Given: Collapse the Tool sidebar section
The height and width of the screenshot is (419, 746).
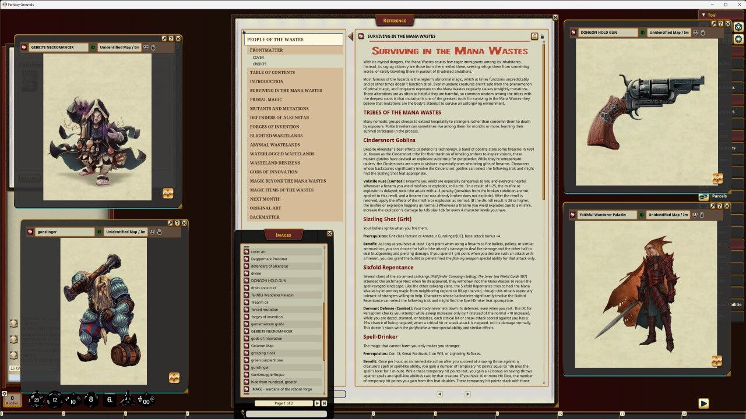Looking at the screenshot, I should point(703,15).
